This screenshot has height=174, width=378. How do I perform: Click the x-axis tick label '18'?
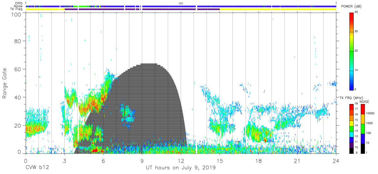pos(259,161)
